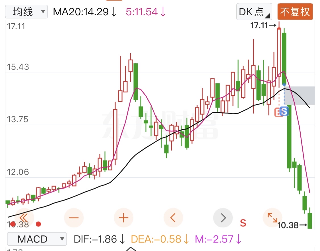Open the 均线 indicator dropdown
320x251 pixels.
pyautogui.click(x=26, y=12)
